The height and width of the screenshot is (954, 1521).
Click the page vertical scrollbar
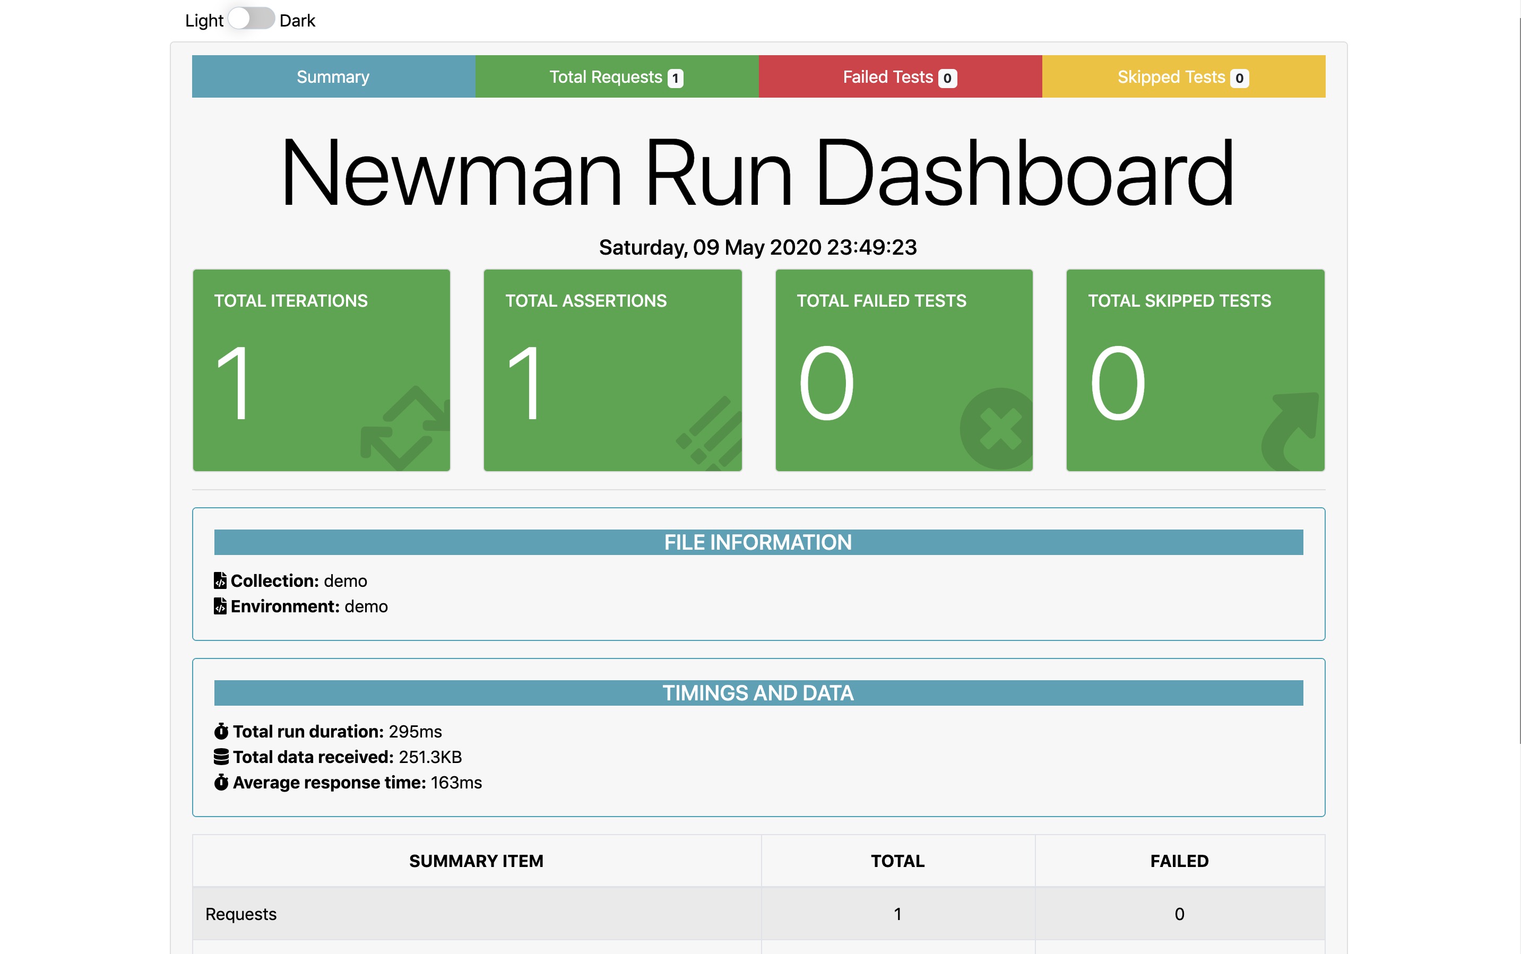point(1520,378)
